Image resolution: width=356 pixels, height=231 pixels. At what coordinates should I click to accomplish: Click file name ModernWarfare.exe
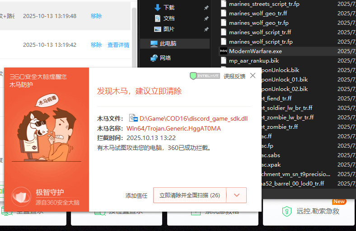255,51
